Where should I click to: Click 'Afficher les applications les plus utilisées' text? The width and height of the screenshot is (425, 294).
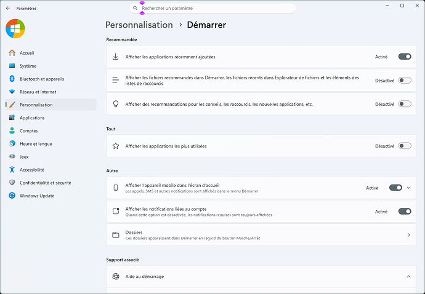click(166, 146)
